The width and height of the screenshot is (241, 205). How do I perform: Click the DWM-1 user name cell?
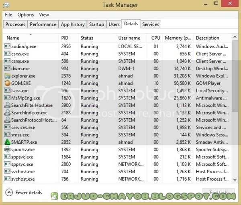126,69
